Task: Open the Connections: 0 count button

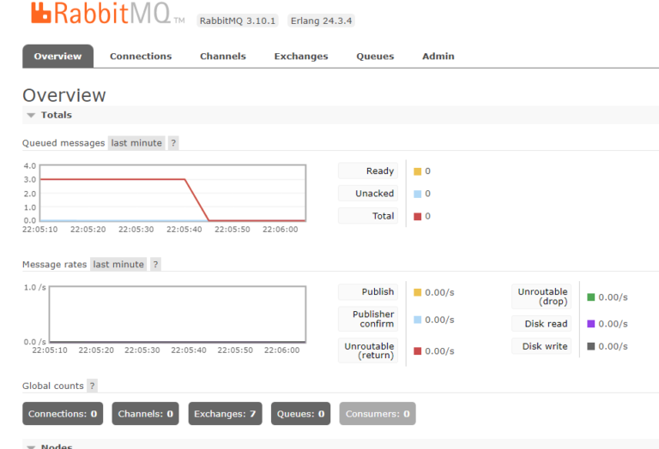Action: (63, 414)
